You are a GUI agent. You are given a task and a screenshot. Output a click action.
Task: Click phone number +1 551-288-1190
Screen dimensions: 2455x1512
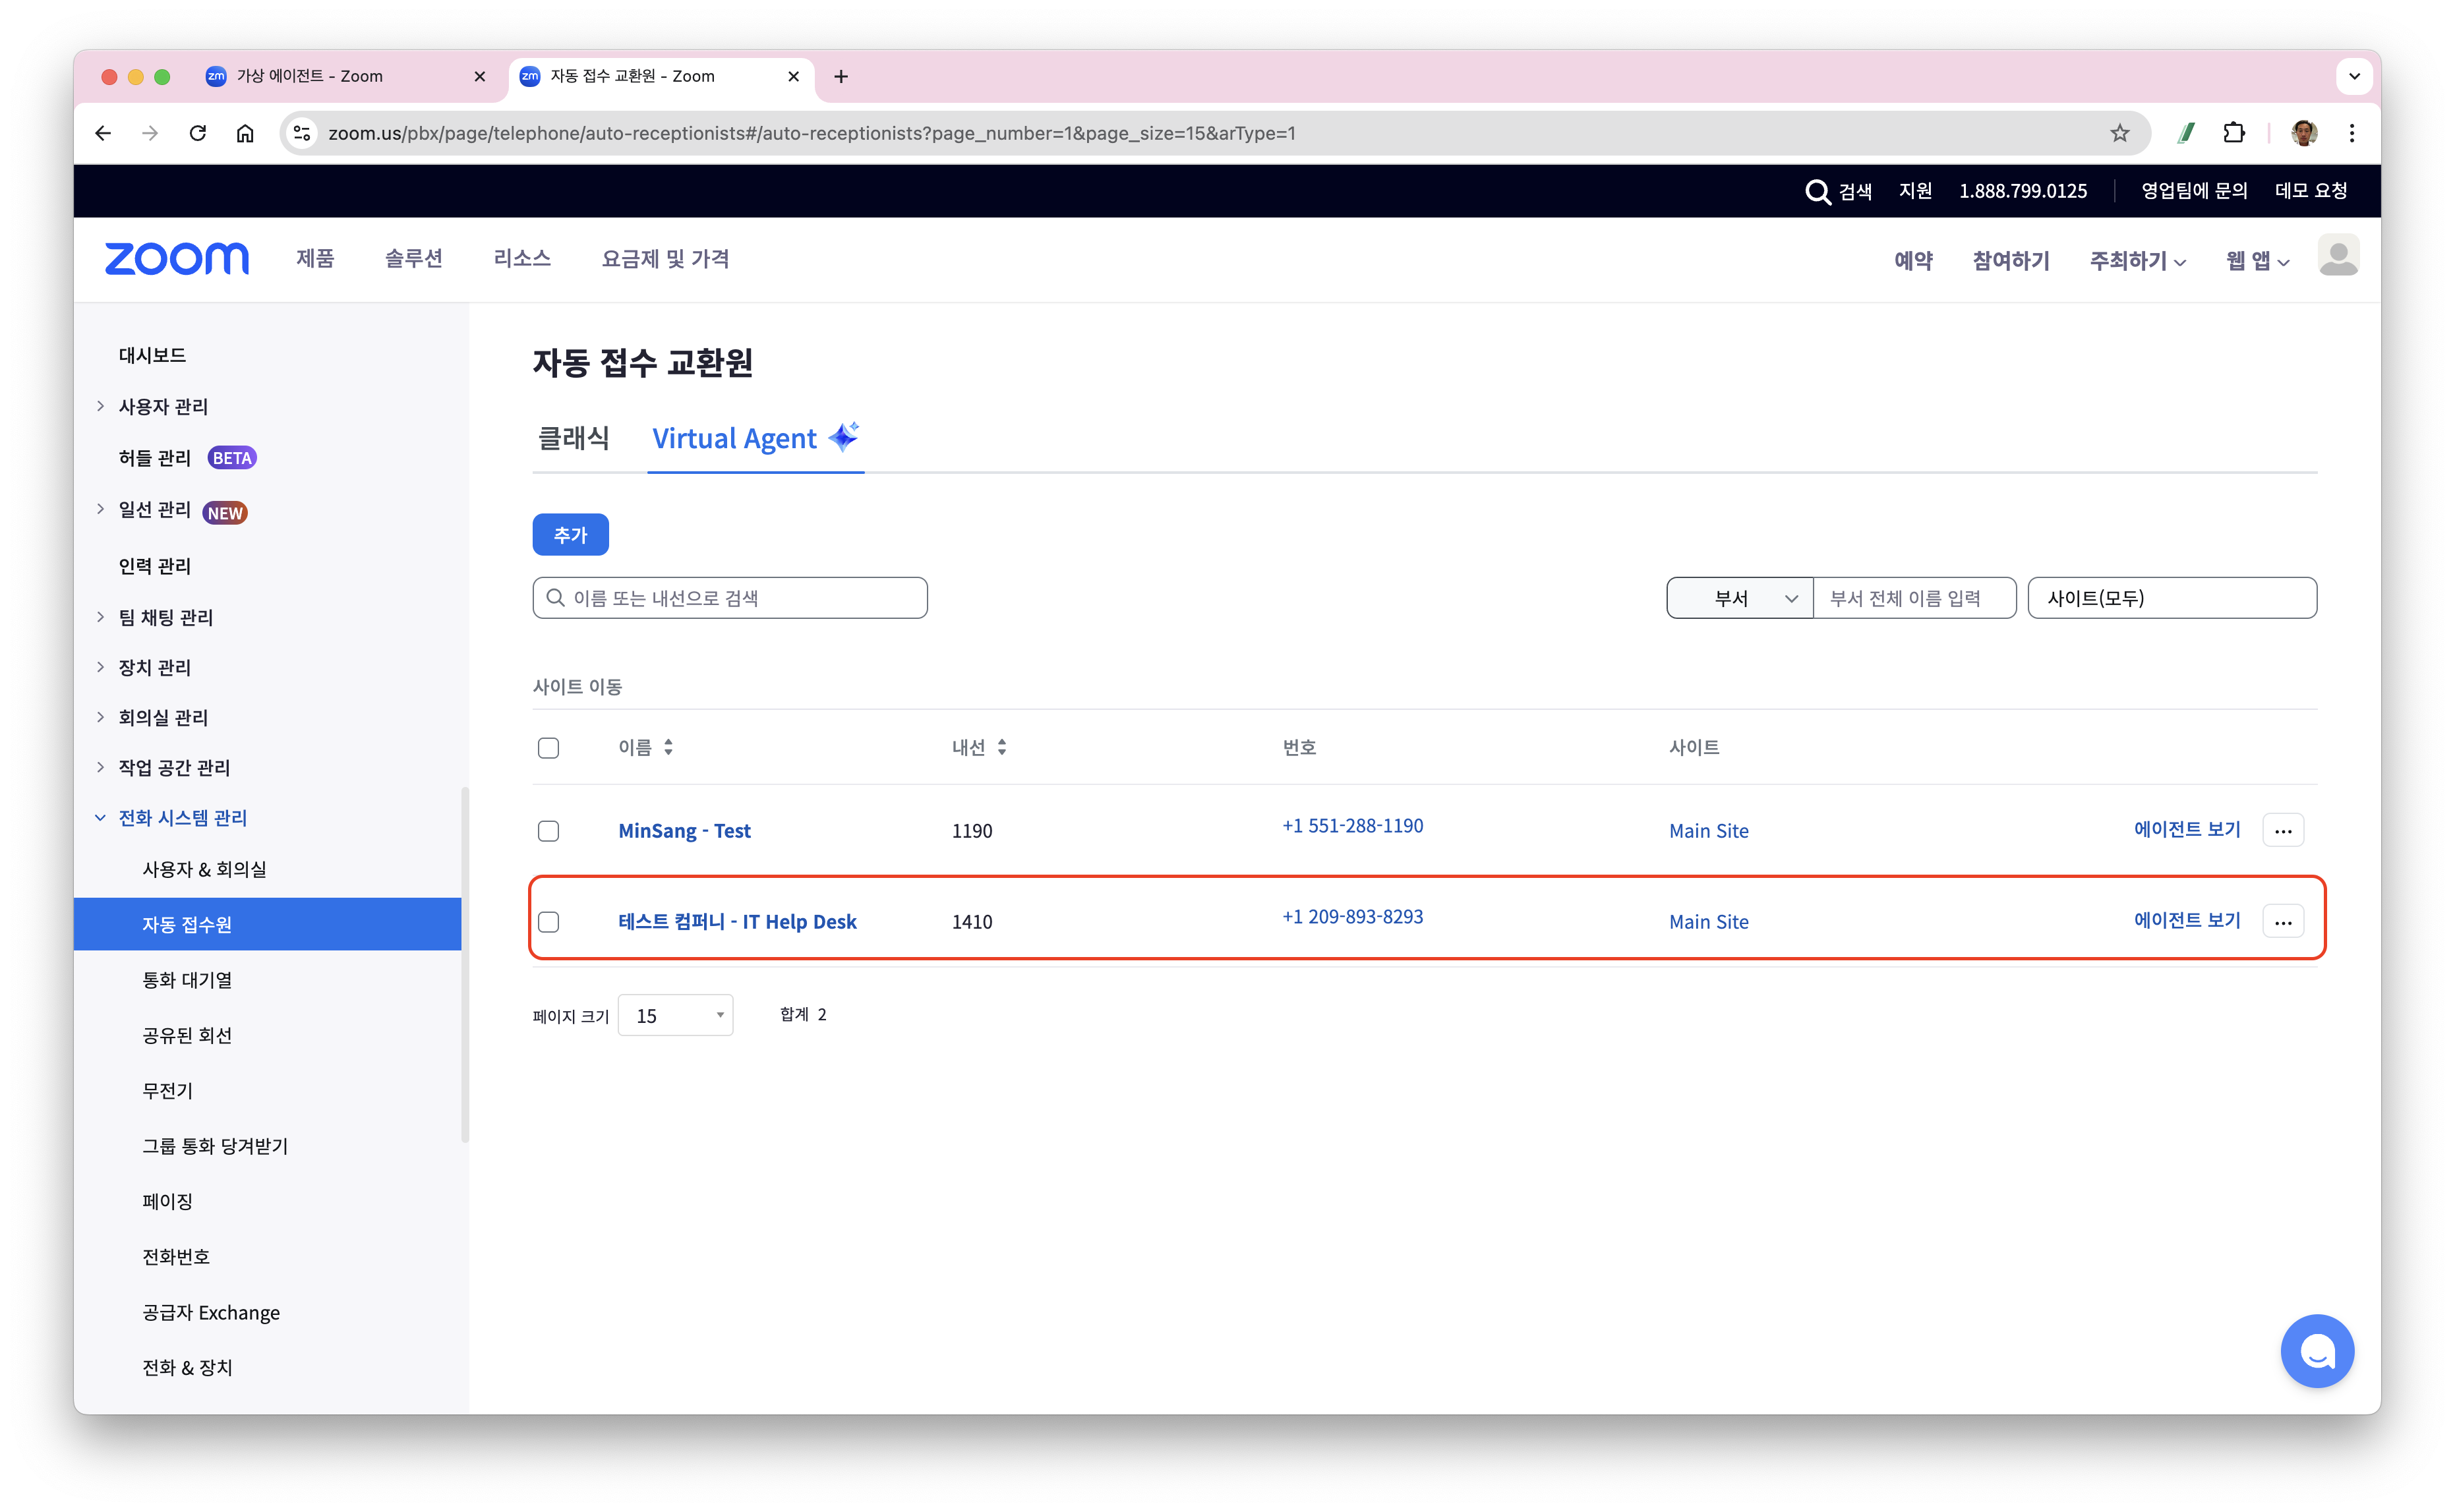1352,826
